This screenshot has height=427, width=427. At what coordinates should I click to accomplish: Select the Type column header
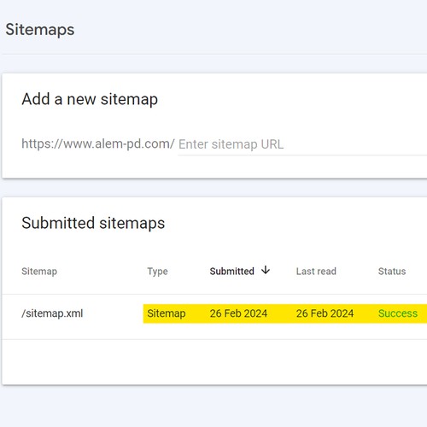click(x=157, y=272)
